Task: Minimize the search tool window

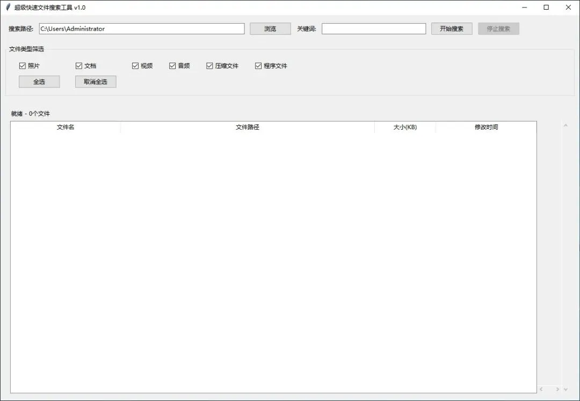Action: tap(525, 8)
